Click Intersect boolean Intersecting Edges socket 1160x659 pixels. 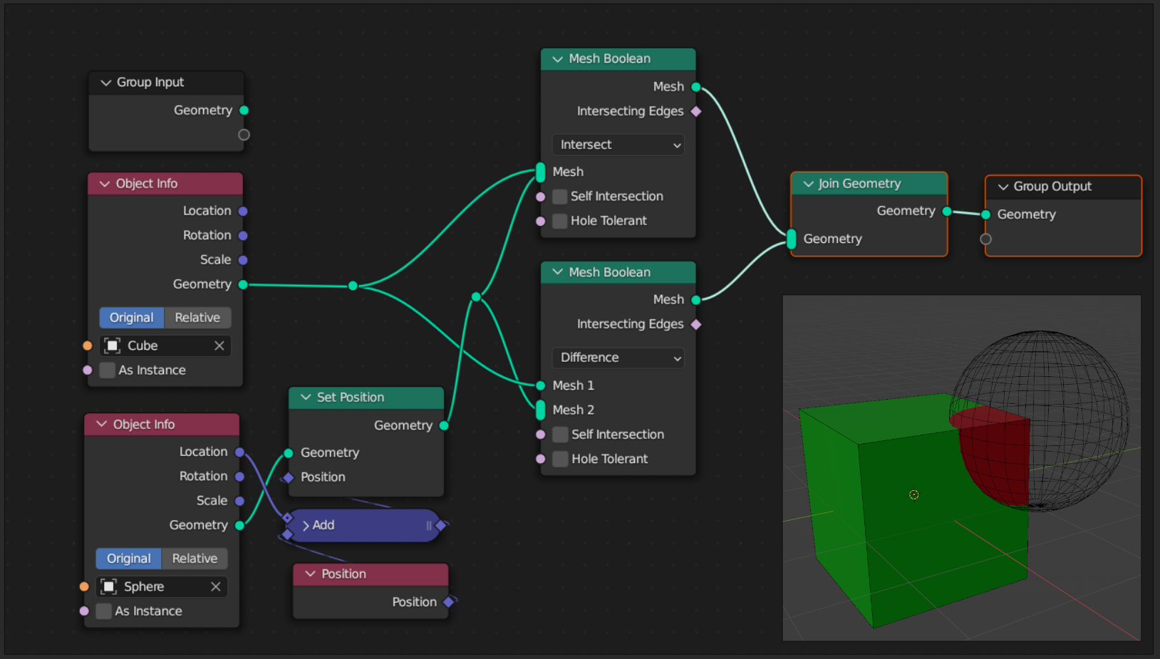tap(696, 111)
